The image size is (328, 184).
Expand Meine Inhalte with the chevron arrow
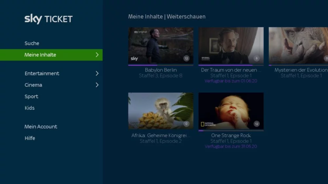97,55
